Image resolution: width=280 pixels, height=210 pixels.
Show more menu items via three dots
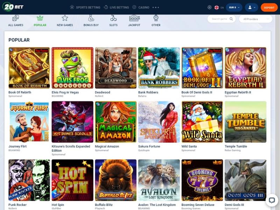tap(156, 7)
